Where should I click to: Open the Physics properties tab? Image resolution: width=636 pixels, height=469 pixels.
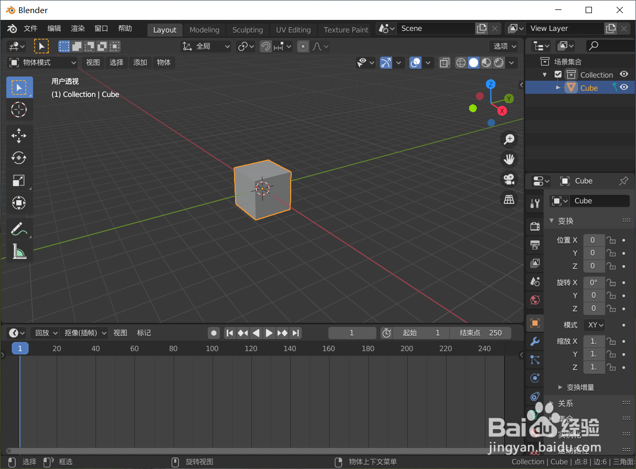[535, 378]
